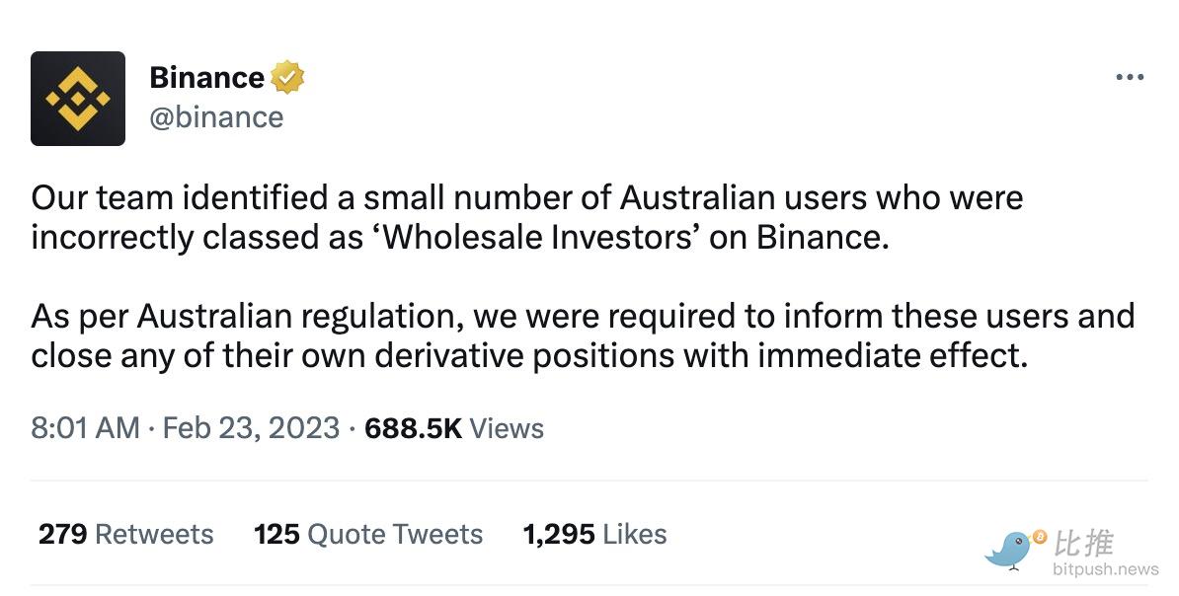Click the Feb 23, 2023 date

250,428
